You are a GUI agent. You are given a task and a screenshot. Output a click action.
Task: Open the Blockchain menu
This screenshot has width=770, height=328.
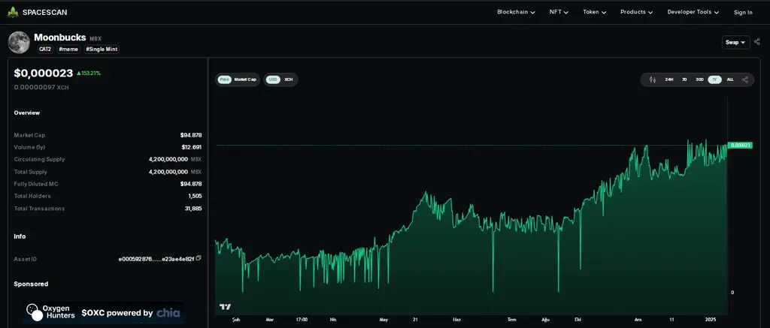coord(516,12)
